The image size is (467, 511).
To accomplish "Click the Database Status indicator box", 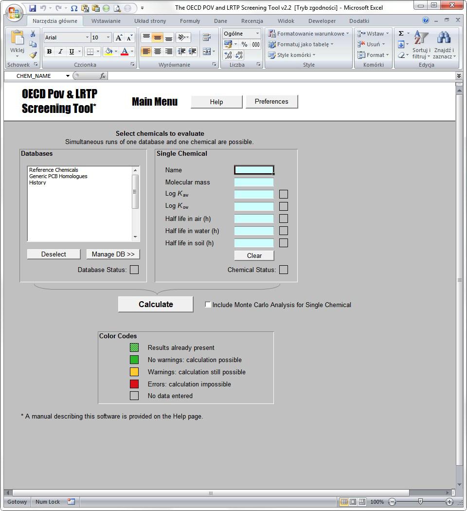I will click(x=134, y=270).
